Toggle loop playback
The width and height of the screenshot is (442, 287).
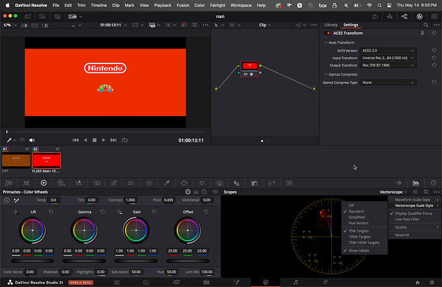(x=124, y=140)
